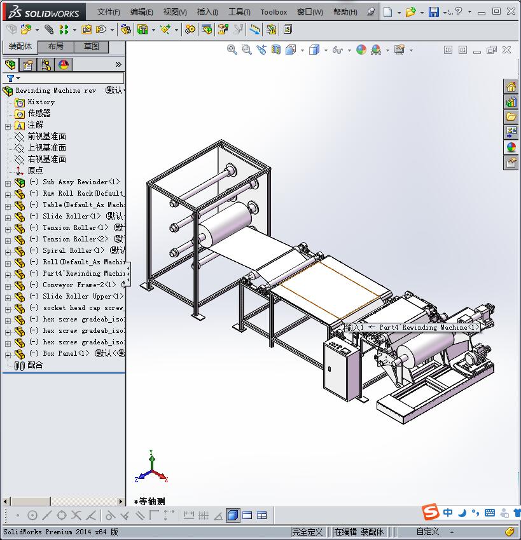Click the New document icon
521x540 pixels.
[x=388, y=12]
